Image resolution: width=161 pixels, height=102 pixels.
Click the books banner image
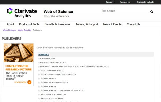tap(19, 53)
